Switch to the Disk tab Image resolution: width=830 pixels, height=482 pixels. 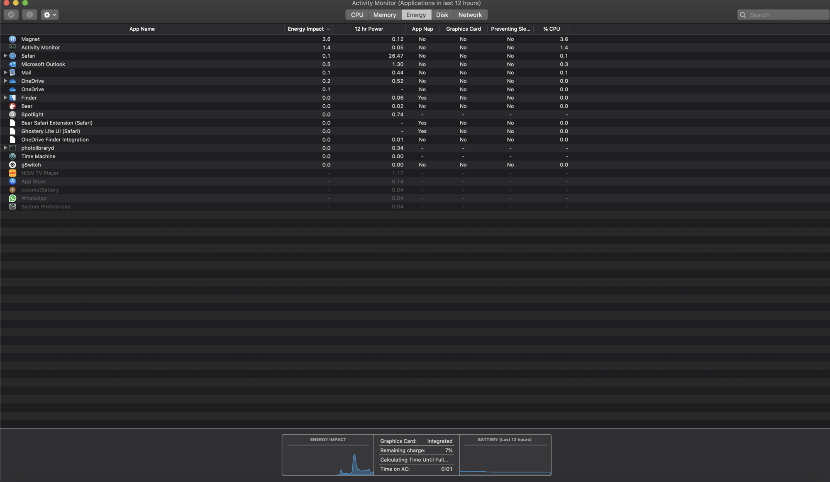442,15
